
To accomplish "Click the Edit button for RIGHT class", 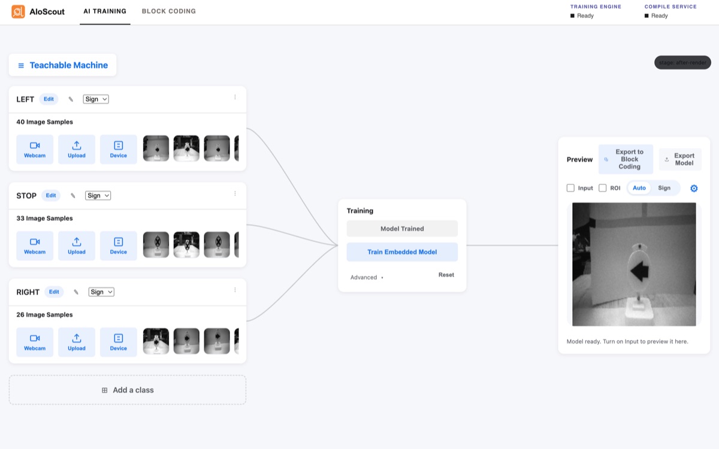I will pos(54,292).
